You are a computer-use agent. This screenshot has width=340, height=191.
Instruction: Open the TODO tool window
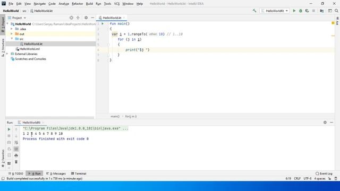[x=16, y=173]
